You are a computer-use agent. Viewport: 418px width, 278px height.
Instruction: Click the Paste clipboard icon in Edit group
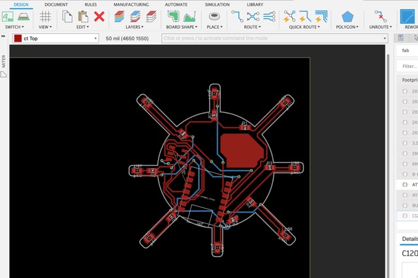(x=83, y=16)
